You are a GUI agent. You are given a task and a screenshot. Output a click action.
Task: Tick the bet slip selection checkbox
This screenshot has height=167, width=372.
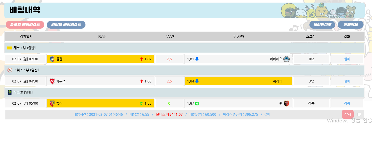(359, 114)
